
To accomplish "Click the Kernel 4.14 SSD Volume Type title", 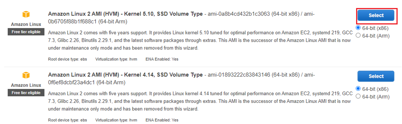I will pos(125,75).
